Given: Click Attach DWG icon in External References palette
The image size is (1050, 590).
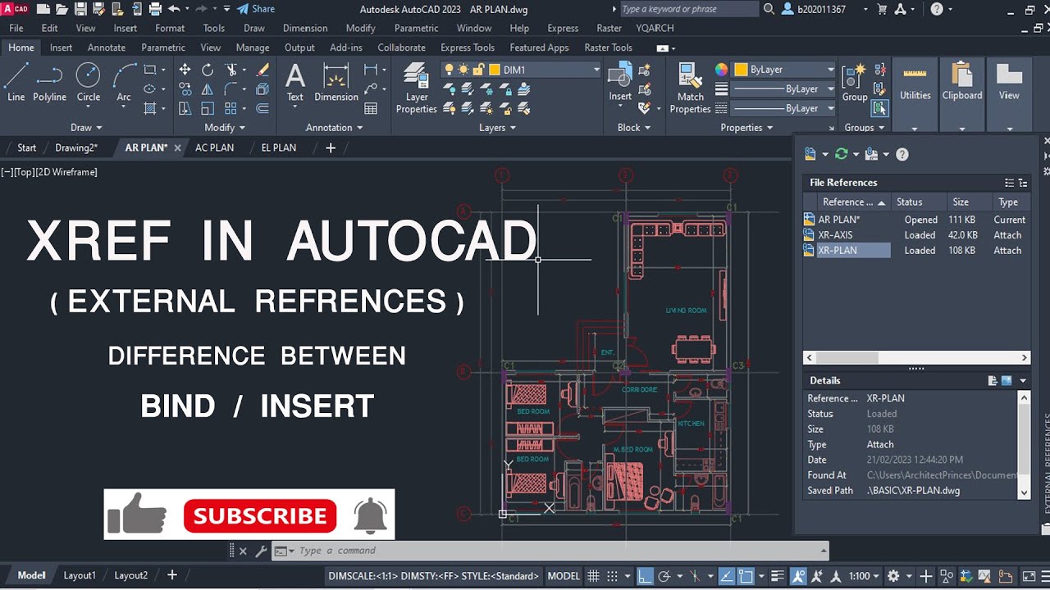Looking at the screenshot, I should point(810,154).
